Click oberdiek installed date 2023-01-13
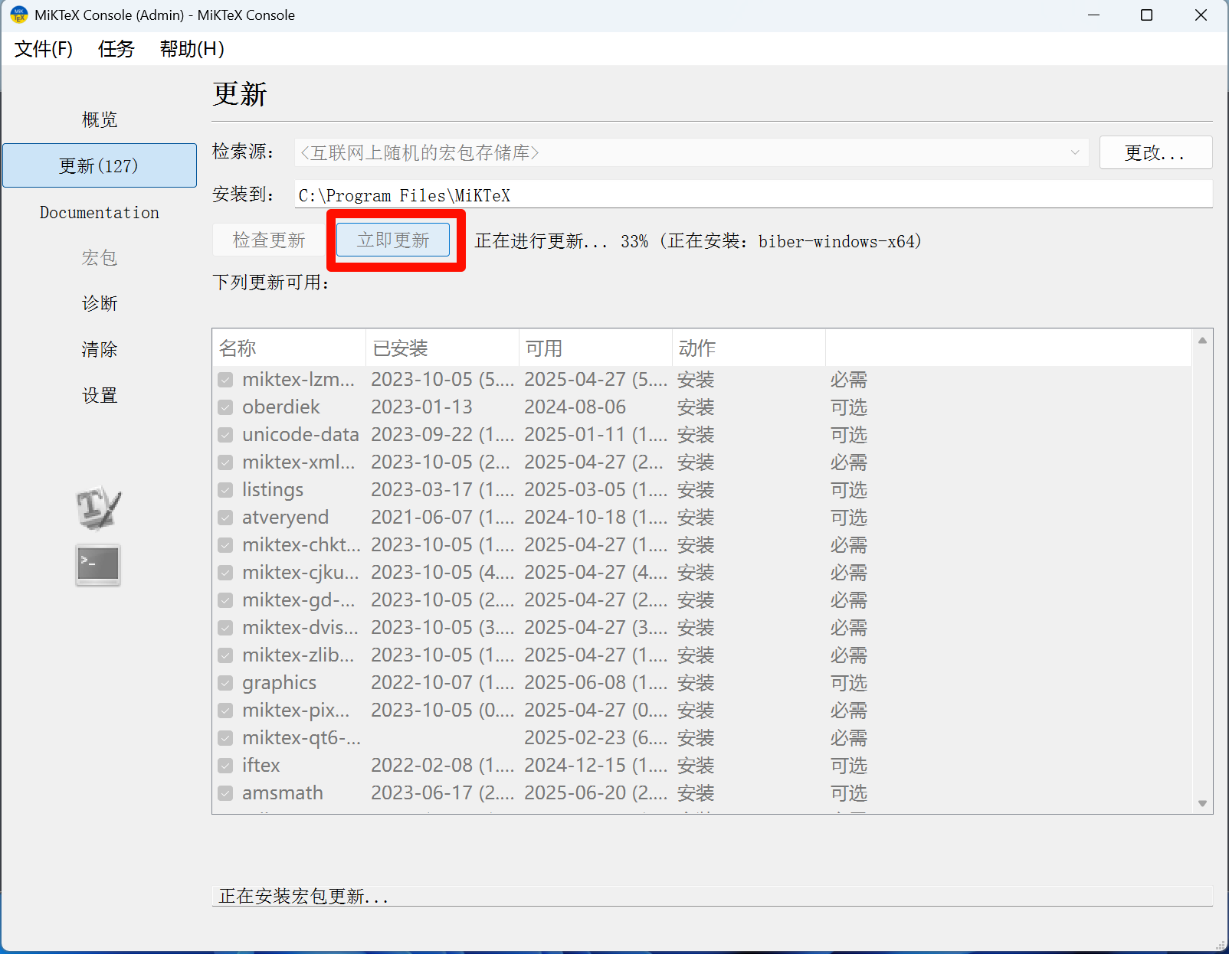 click(421, 407)
